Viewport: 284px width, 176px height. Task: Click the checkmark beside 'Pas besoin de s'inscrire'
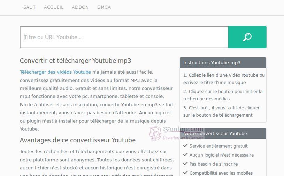click(185, 164)
